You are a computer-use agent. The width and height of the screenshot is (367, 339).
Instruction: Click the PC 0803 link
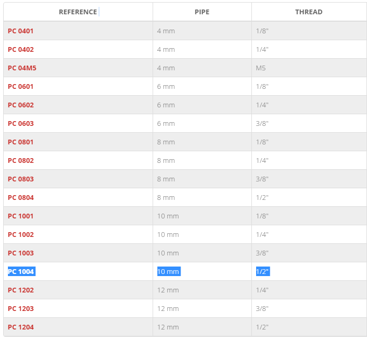pos(21,179)
